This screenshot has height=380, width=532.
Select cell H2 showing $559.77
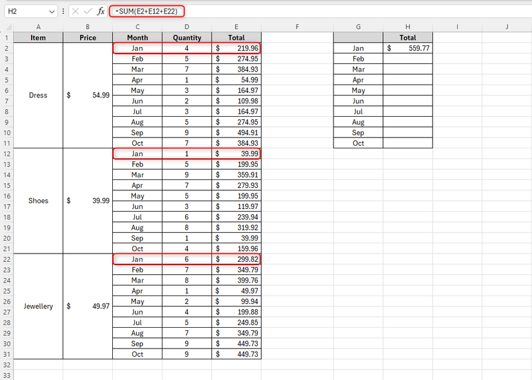[x=408, y=48]
